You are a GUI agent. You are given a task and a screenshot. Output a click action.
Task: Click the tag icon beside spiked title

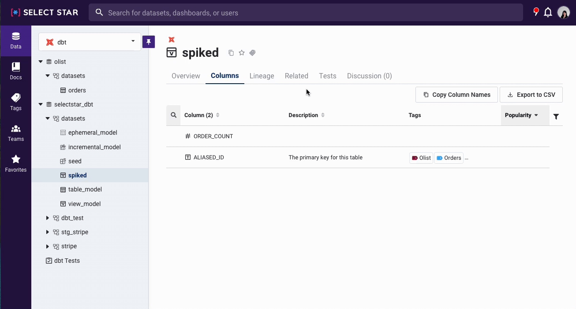click(252, 53)
